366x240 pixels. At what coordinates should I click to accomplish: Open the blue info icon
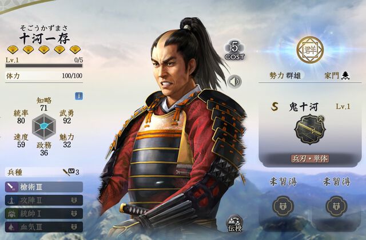click(79, 96)
